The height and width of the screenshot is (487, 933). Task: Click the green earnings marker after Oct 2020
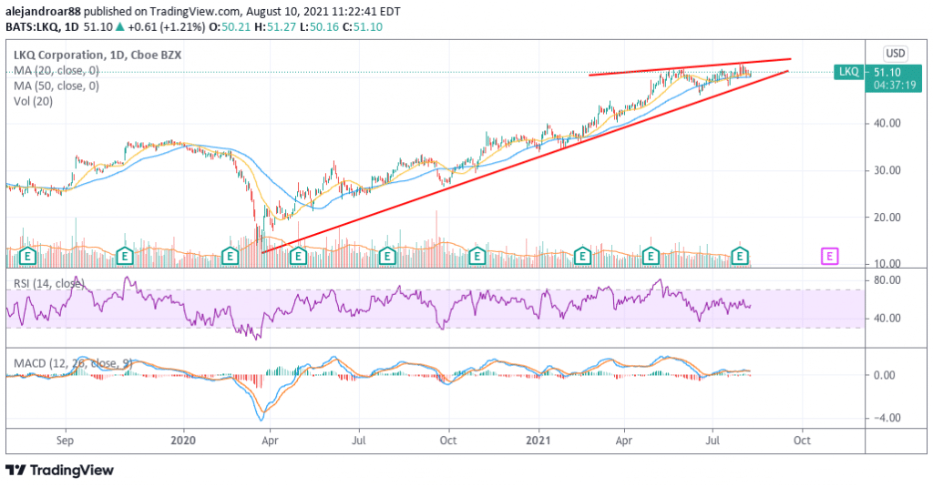pos(477,257)
